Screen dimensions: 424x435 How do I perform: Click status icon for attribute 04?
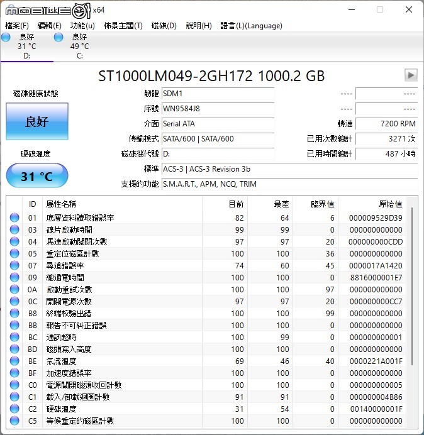14,241
